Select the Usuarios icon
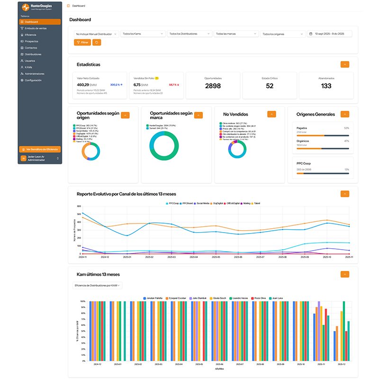The height and width of the screenshot is (379, 379). click(x=21, y=61)
